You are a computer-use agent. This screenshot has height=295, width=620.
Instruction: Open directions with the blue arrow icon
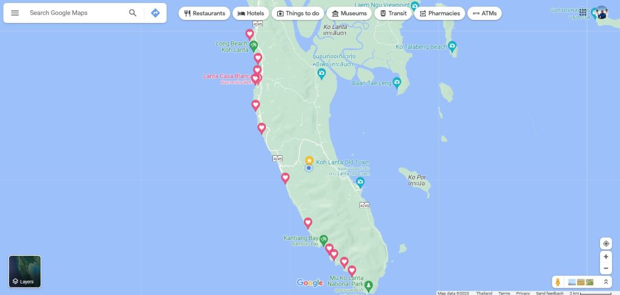tap(156, 13)
